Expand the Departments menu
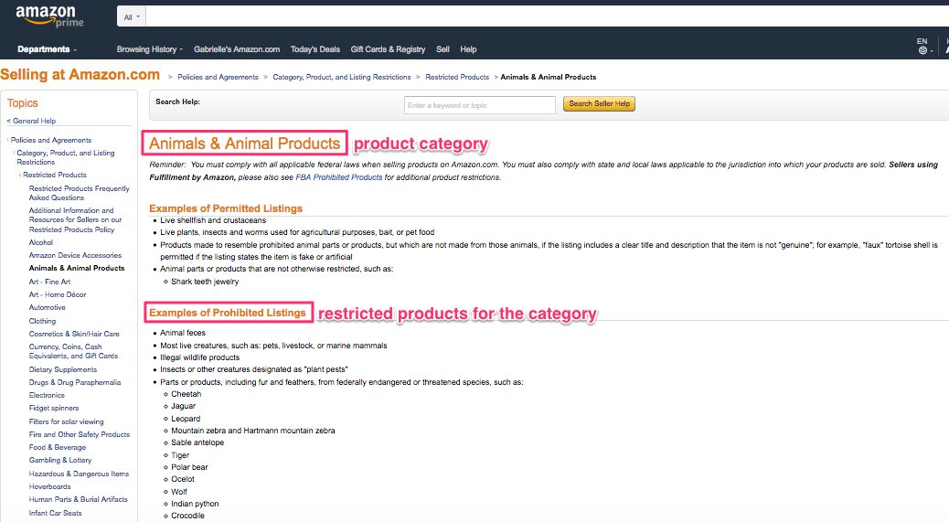This screenshot has width=949, height=522. click(47, 49)
